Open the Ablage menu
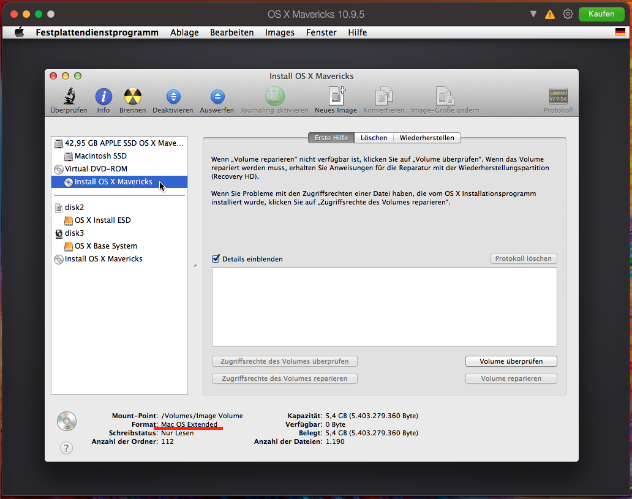The height and width of the screenshot is (499, 632). click(184, 32)
